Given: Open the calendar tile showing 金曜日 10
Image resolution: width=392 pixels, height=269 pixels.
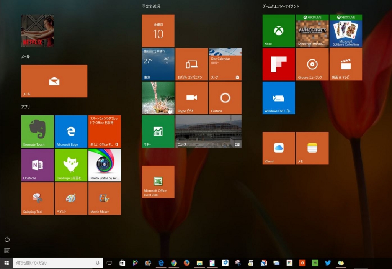Looking at the screenshot, I should point(158,31).
